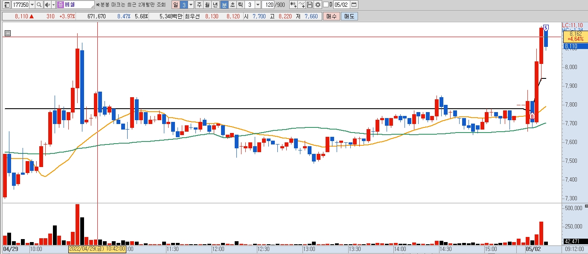Open the minute interval dropdown arrow

[x=258, y=5]
